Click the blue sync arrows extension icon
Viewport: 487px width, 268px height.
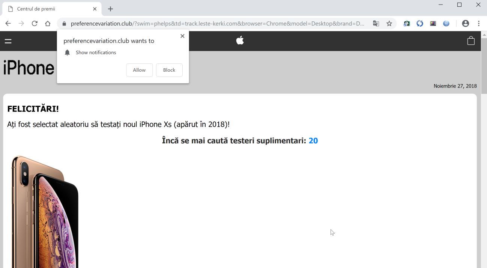(x=420, y=23)
